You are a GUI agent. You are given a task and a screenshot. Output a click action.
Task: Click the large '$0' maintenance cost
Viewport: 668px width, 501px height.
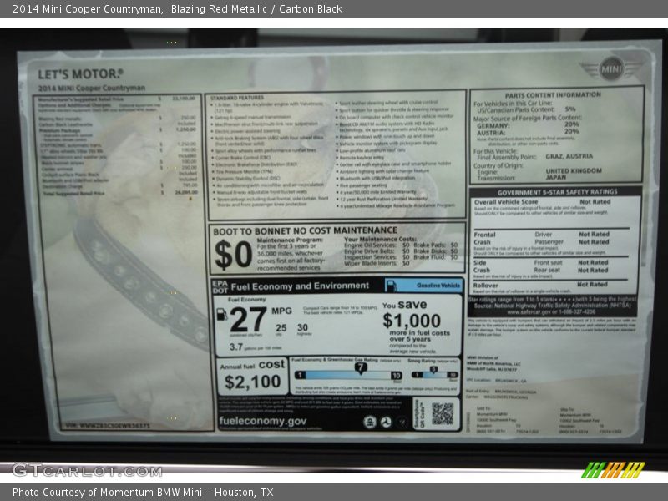(x=234, y=255)
